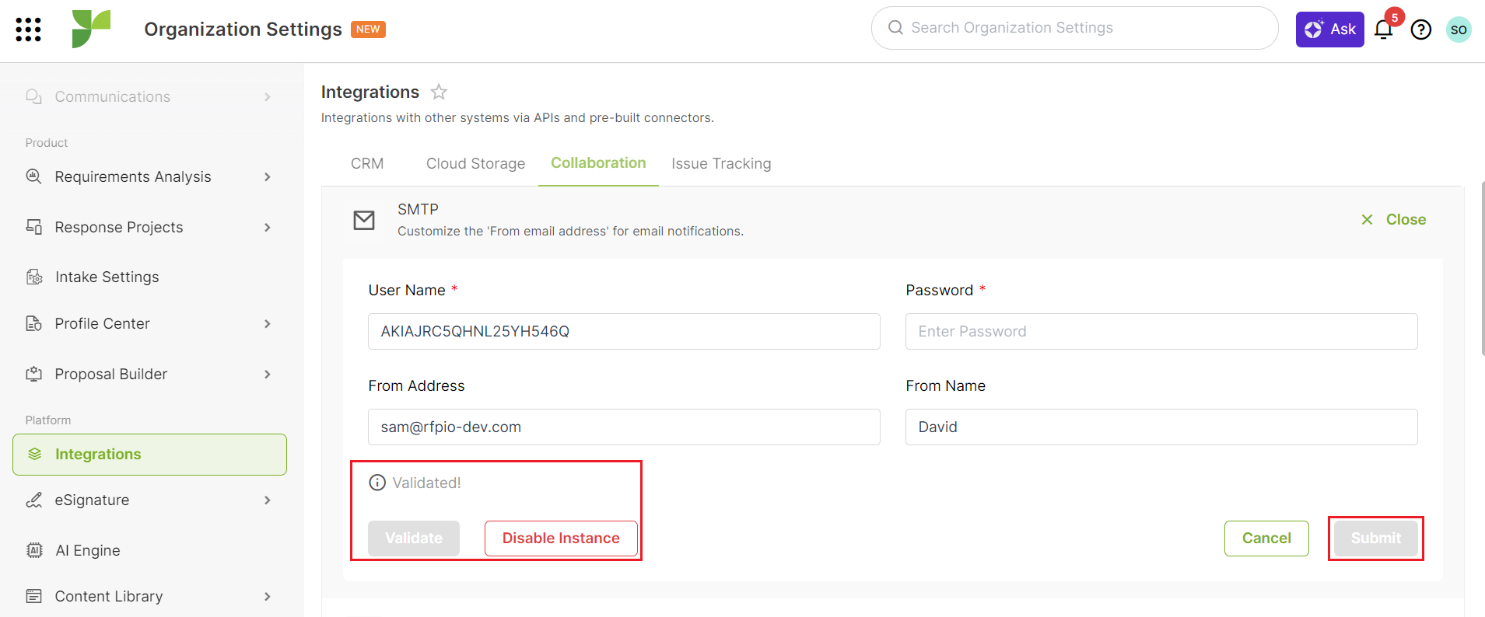
Task: Open the apps grid launcher icon
Action: click(x=28, y=30)
